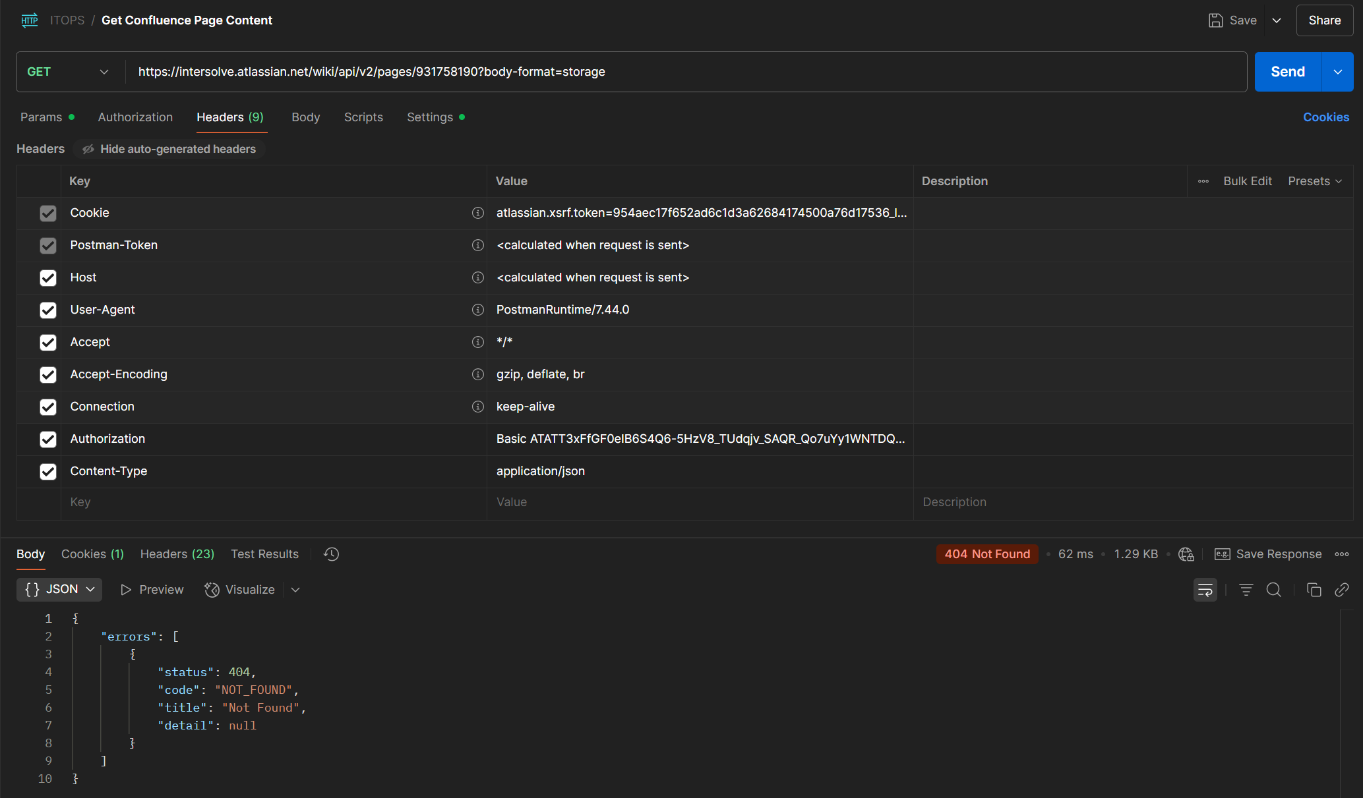The image size is (1363, 798).
Task: Click the Share button
Action: click(1325, 20)
